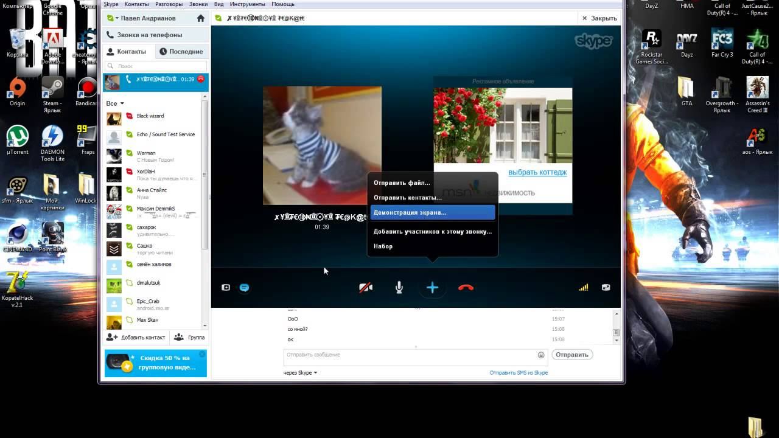Open the Помощь menu
Image resolution: width=779 pixels, height=438 pixels.
coord(283,4)
